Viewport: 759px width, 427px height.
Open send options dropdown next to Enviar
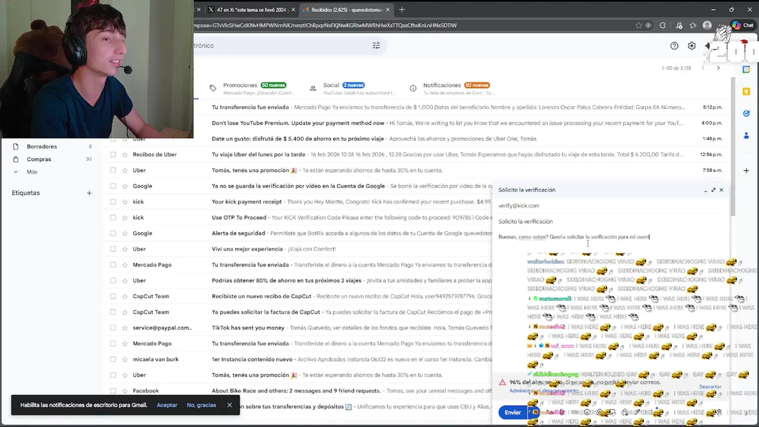pos(534,413)
